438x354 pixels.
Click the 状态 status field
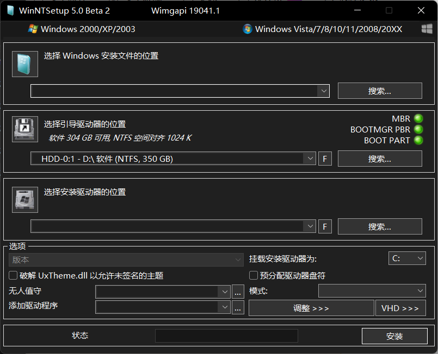coord(226,336)
